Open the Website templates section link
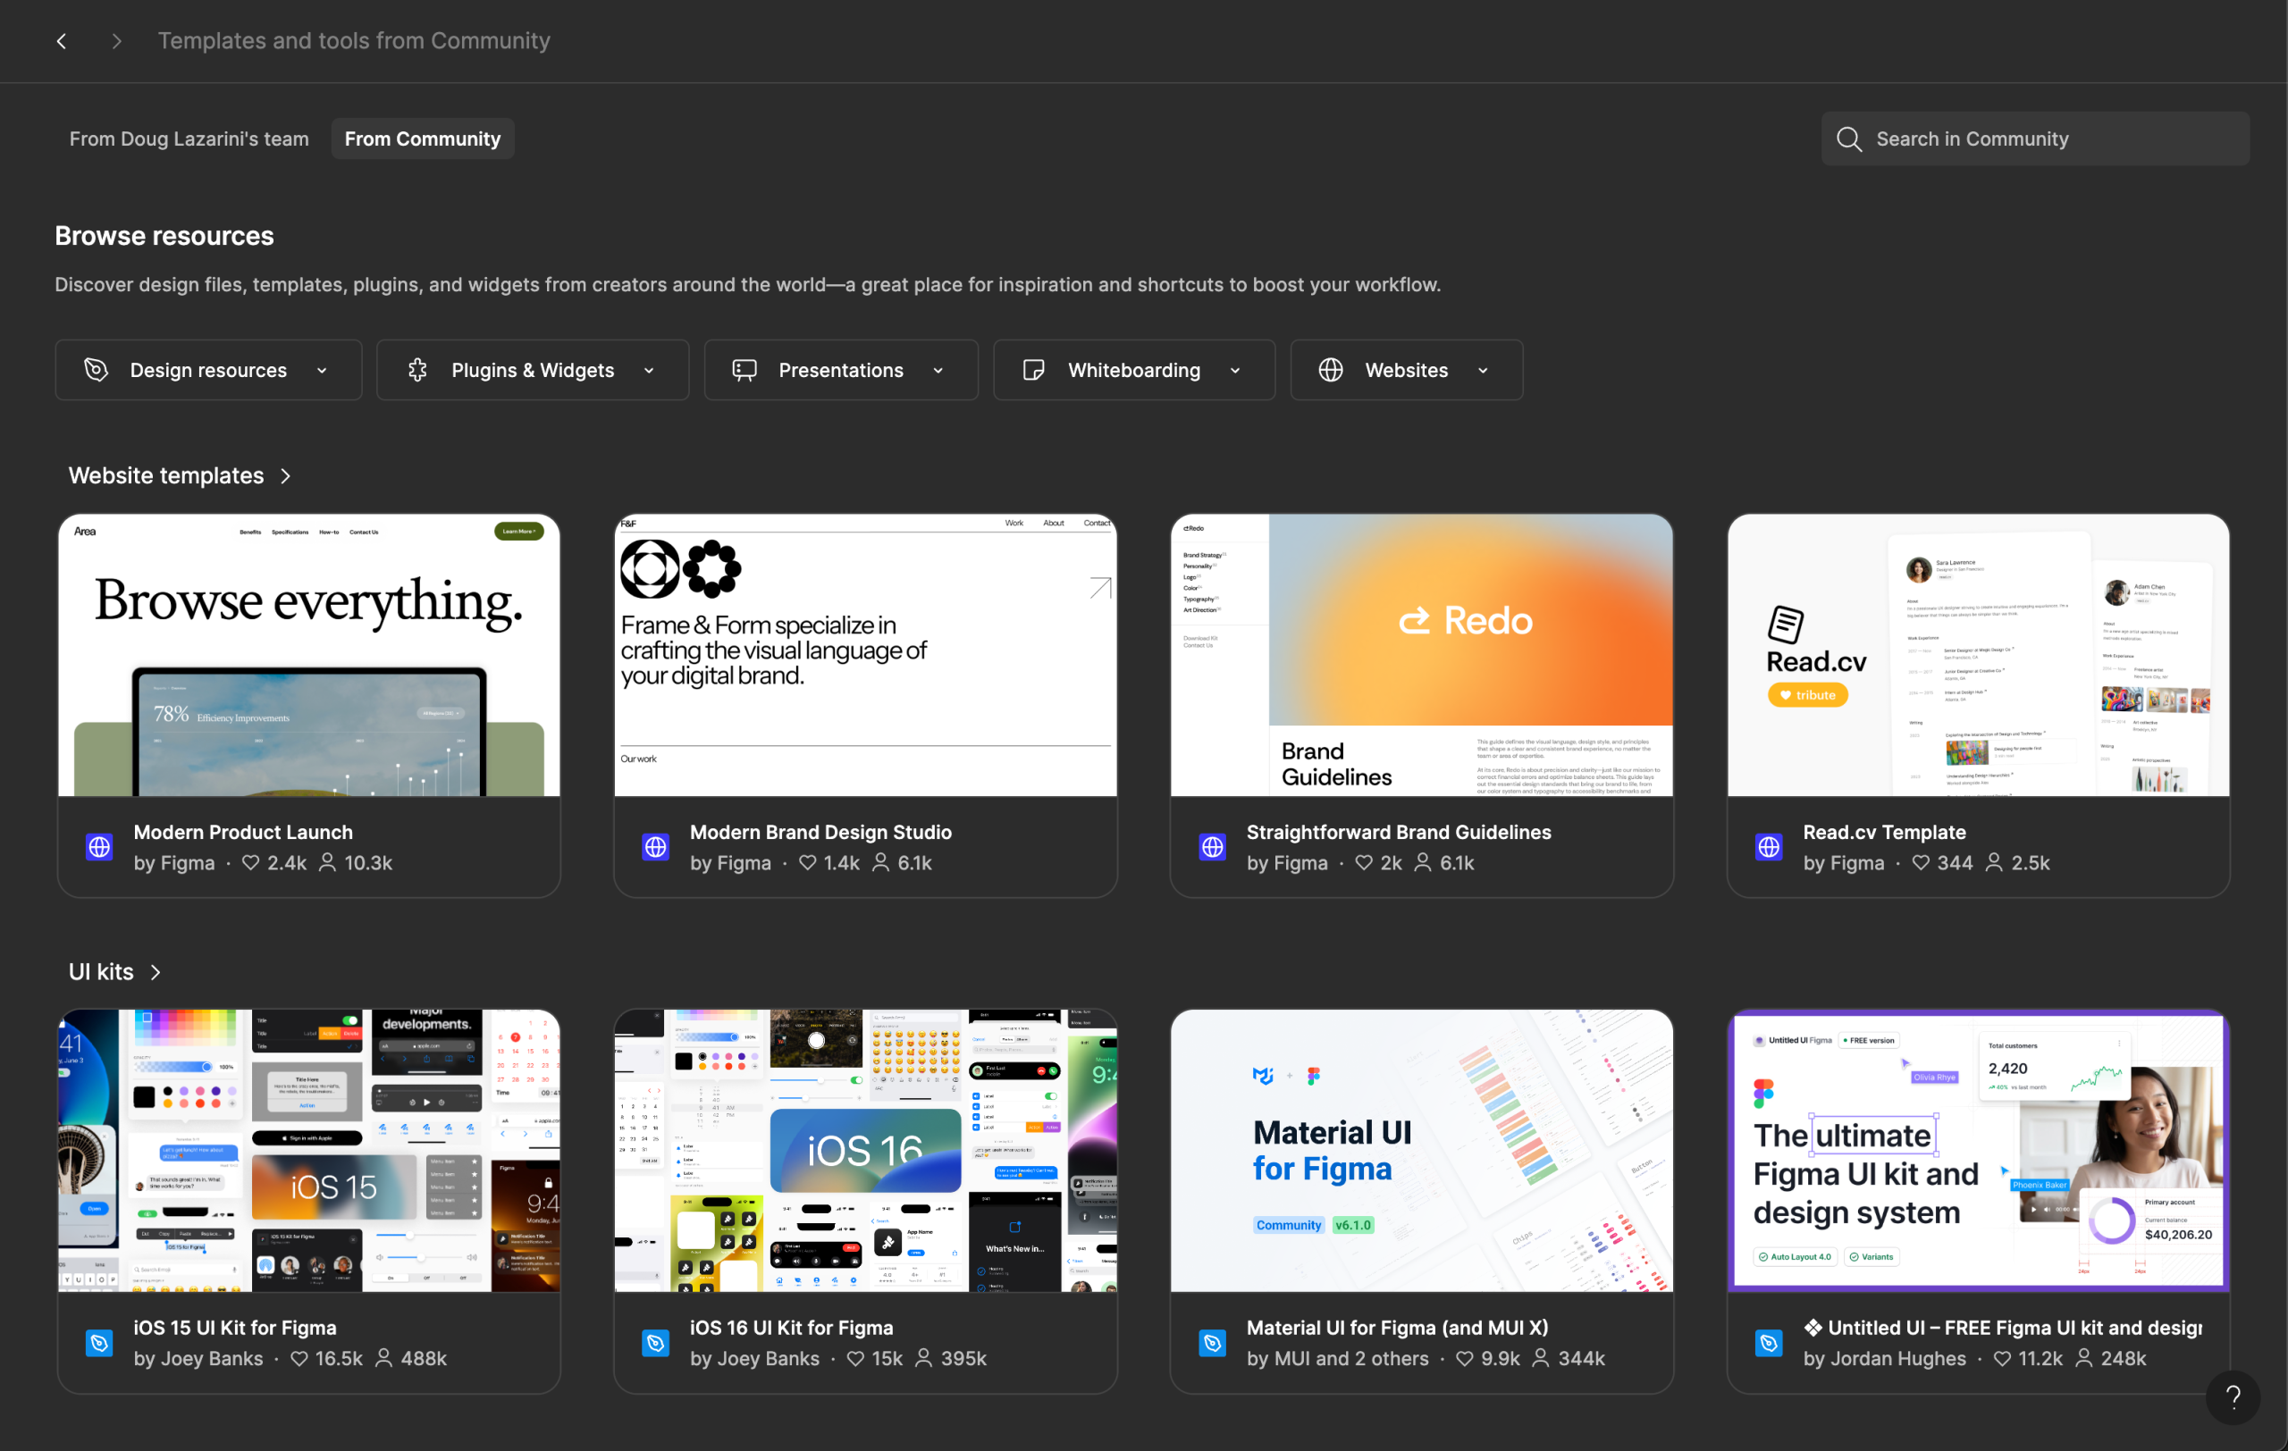Viewport: 2288px width, 1451px height. tap(181, 474)
